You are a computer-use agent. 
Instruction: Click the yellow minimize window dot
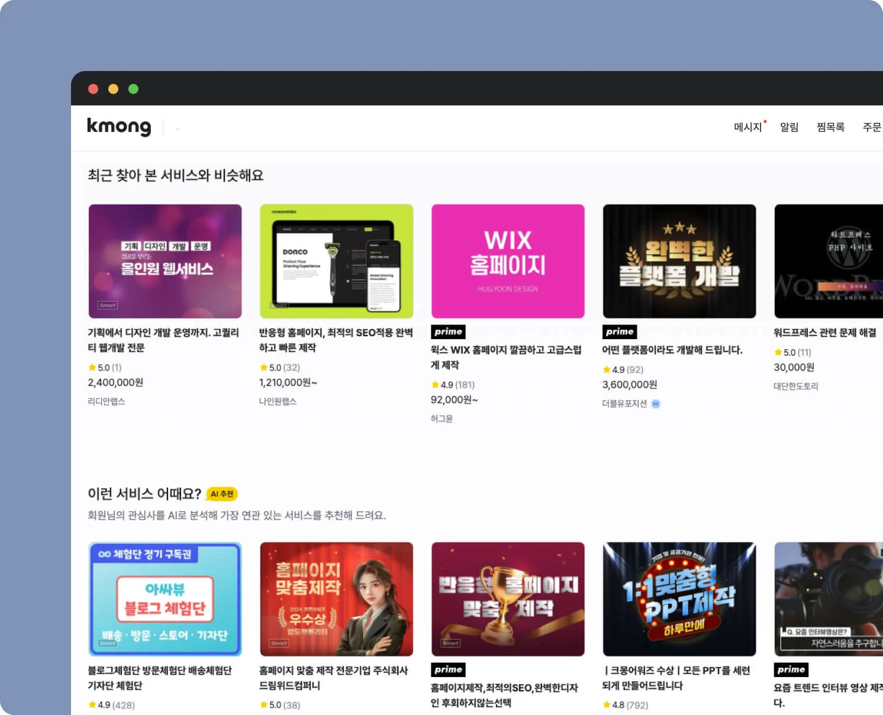(114, 89)
